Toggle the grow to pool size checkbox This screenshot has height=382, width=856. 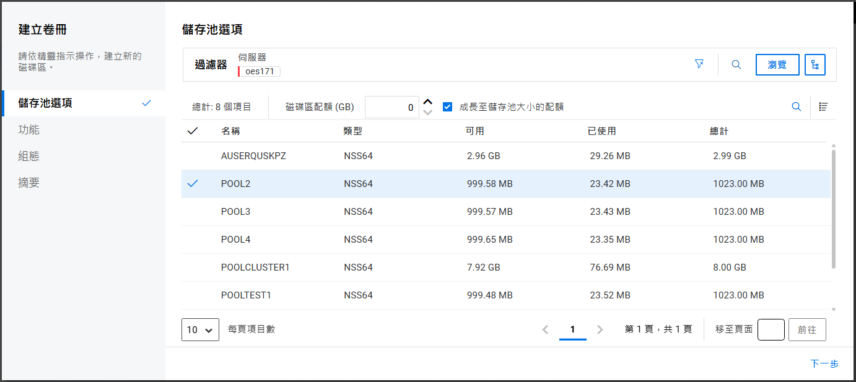tap(447, 107)
